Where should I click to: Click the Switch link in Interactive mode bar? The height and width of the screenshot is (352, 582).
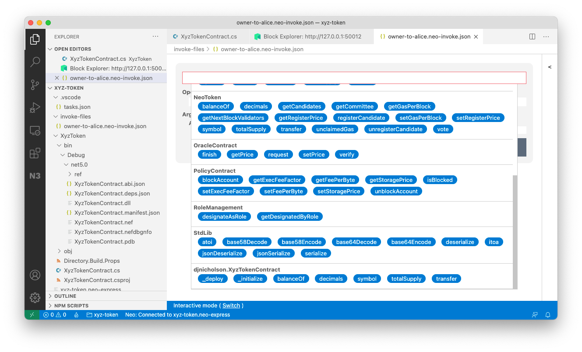point(231,306)
